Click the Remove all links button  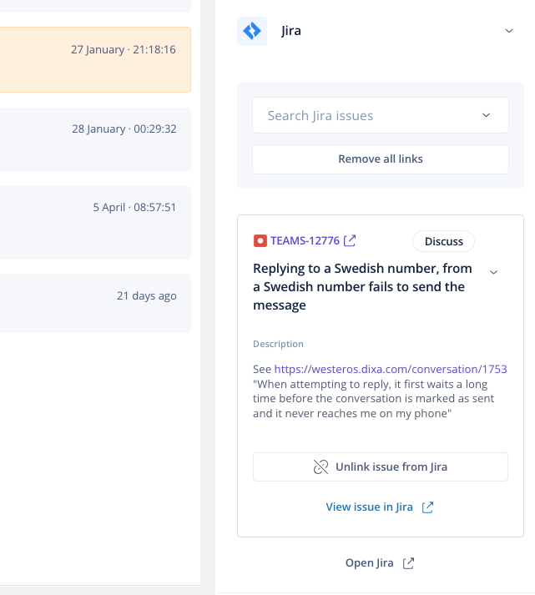pos(381,159)
